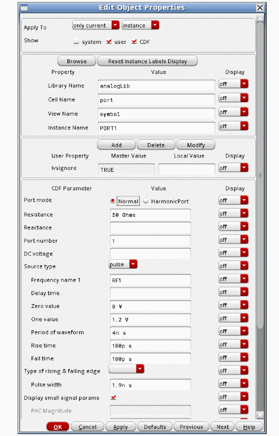Click scrollbar up arrow at top
This screenshot has width=279, height=436.
coord(260,18)
